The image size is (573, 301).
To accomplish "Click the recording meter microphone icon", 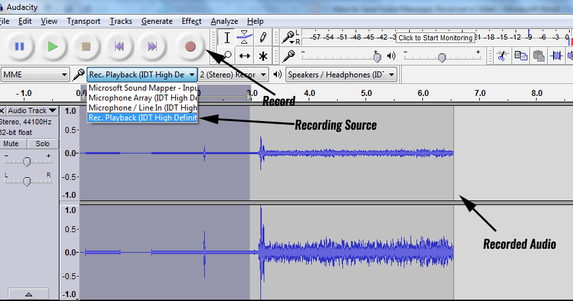I will tap(288, 37).
